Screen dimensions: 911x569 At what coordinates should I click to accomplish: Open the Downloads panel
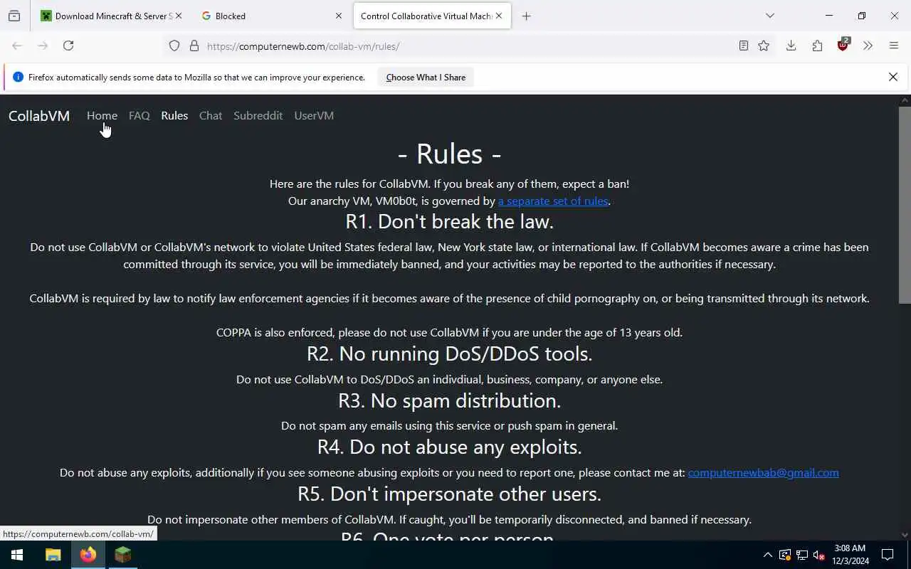791,46
